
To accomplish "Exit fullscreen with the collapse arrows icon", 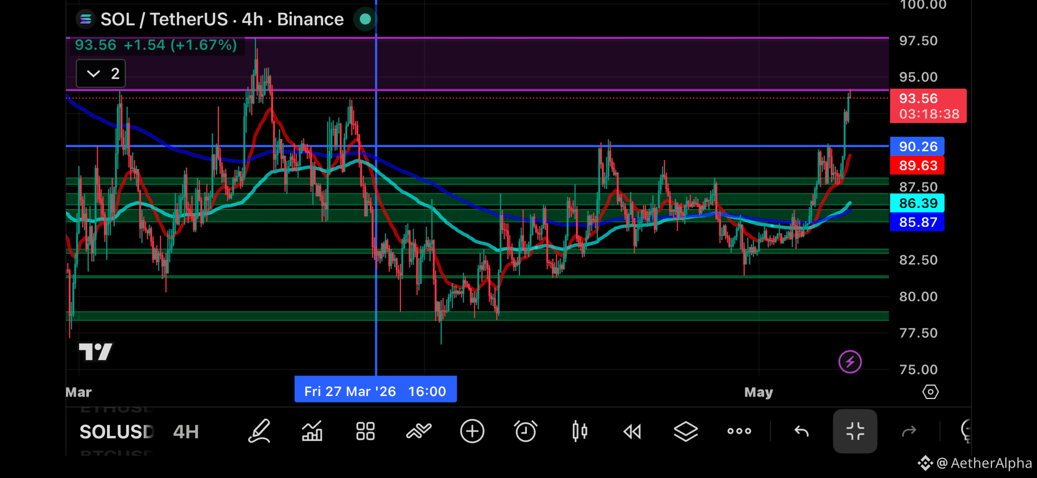I will 855,431.
